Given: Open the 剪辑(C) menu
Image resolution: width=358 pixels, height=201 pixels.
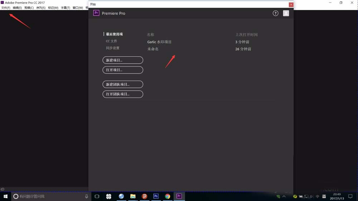Looking at the screenshot, I should pos(29,8).
